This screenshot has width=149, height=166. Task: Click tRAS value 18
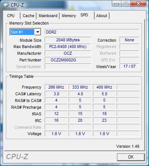[104, 114]
